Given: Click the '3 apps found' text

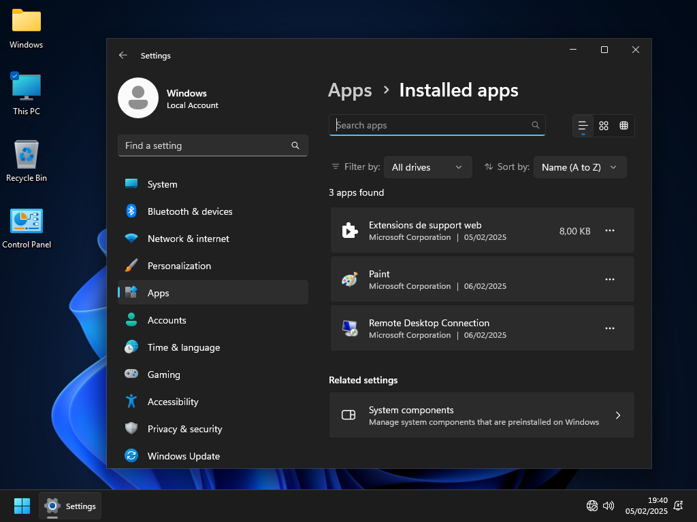Looking at the screenshot, I should coord(357,192).
